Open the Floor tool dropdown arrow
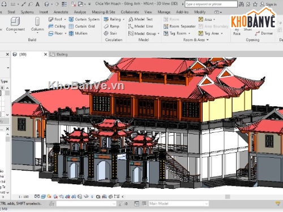 (x=66, y=33)
